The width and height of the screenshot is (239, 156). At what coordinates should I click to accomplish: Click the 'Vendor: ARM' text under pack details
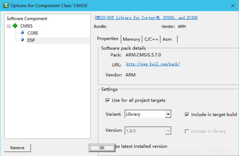[x=120, y=75]
